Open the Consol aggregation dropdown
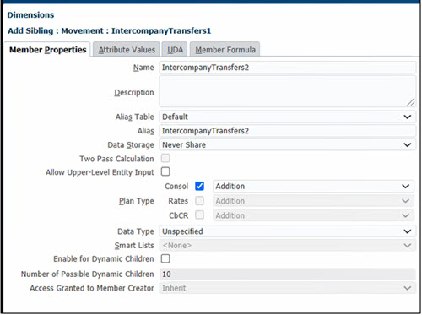Image resolution: width=422 pixels, height=315 pixels. point(313,187)
